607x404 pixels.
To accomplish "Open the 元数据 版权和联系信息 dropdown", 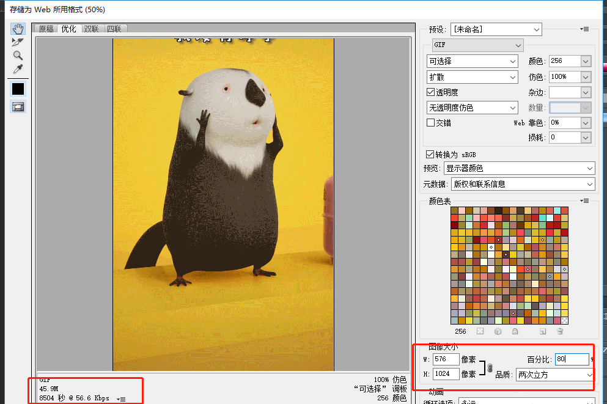I will pyautogui.click(x=523, y=184).
